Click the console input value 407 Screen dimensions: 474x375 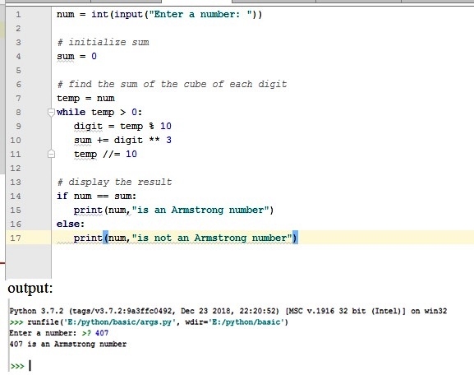(102, 333)
